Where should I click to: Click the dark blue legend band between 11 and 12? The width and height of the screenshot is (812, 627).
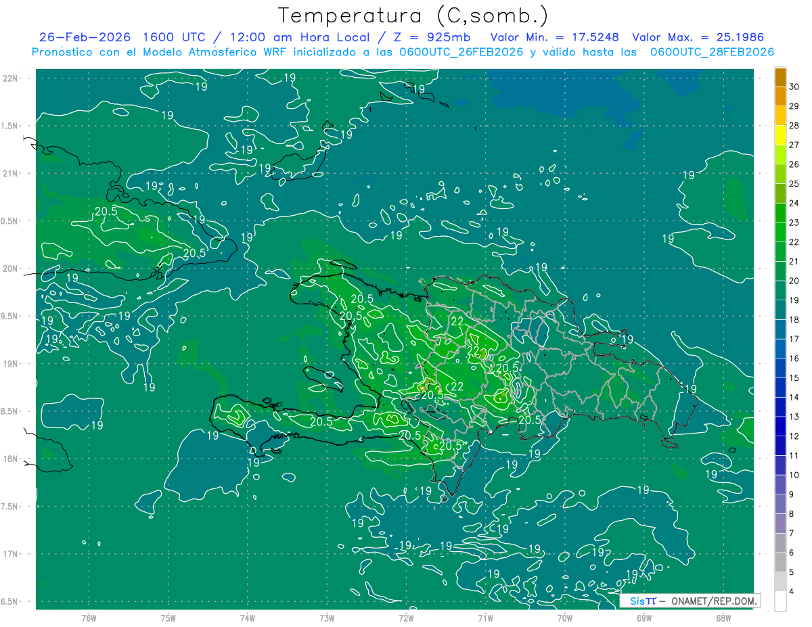click(x=780, y=446)
